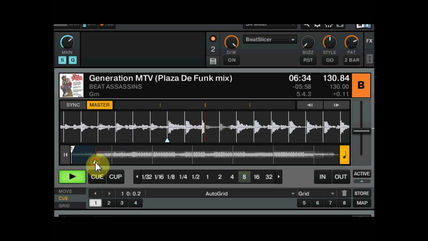
Task: Open the Grid cue type dropdown
Action: pos(316,193)
